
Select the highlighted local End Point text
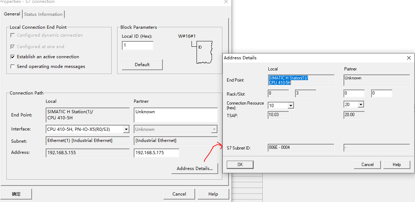coord(289,80)
